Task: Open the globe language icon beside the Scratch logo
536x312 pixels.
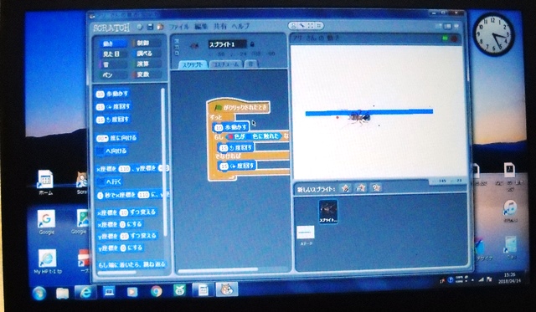Action: point(140,27)
